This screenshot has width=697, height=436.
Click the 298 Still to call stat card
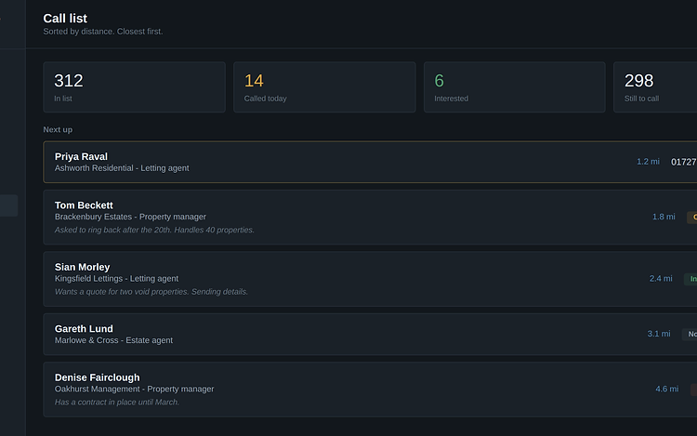click(x=655, y=87)
